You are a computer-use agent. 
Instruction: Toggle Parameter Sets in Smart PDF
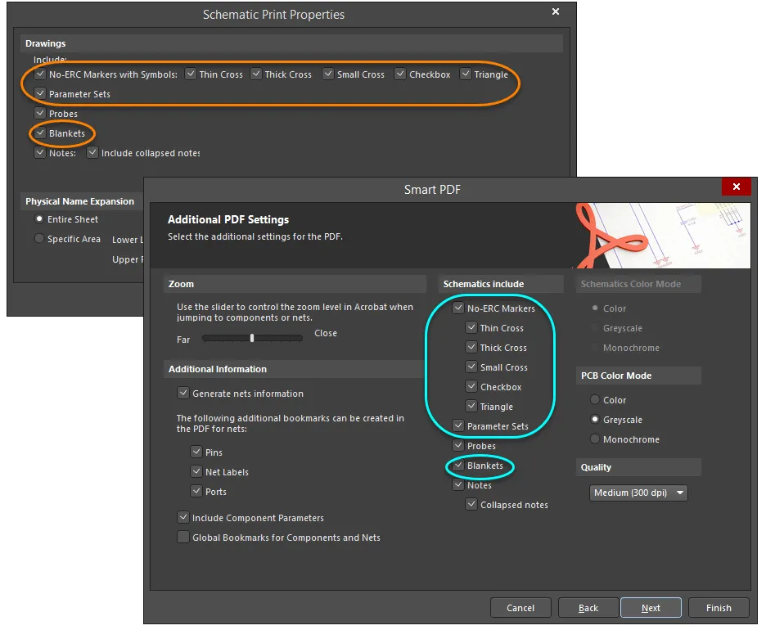458,425
